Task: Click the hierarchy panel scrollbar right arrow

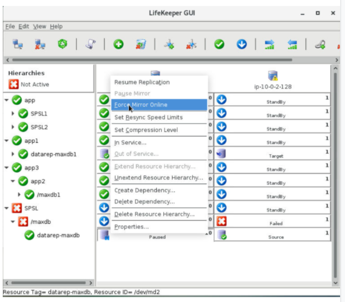Action: click(x=91, y=283)
